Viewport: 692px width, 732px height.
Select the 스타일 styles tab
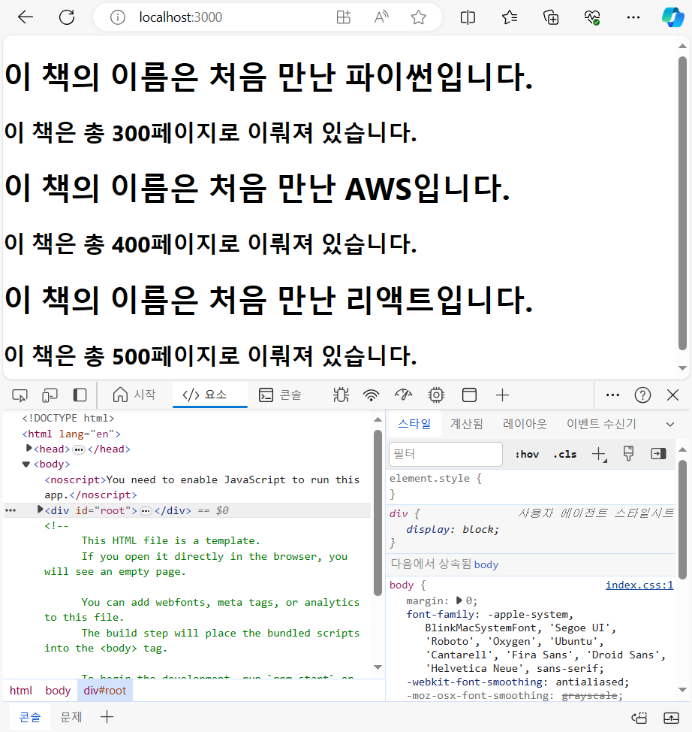click(414, 424)
